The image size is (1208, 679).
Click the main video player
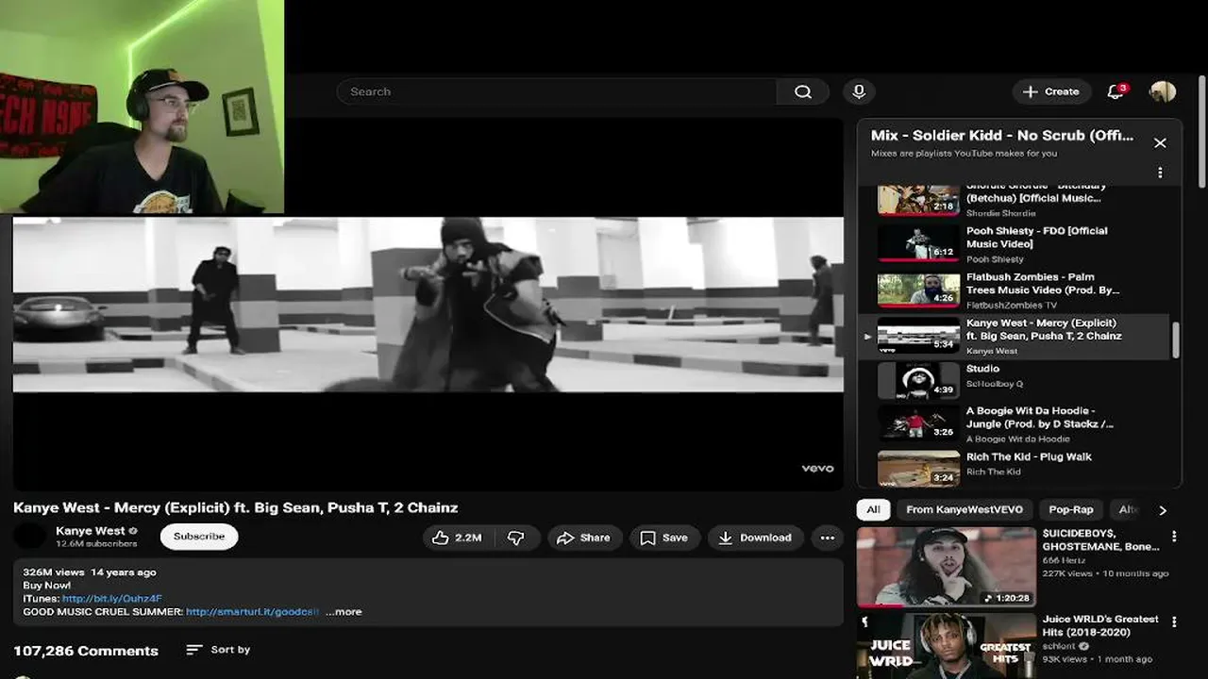[x=428, y=304]
